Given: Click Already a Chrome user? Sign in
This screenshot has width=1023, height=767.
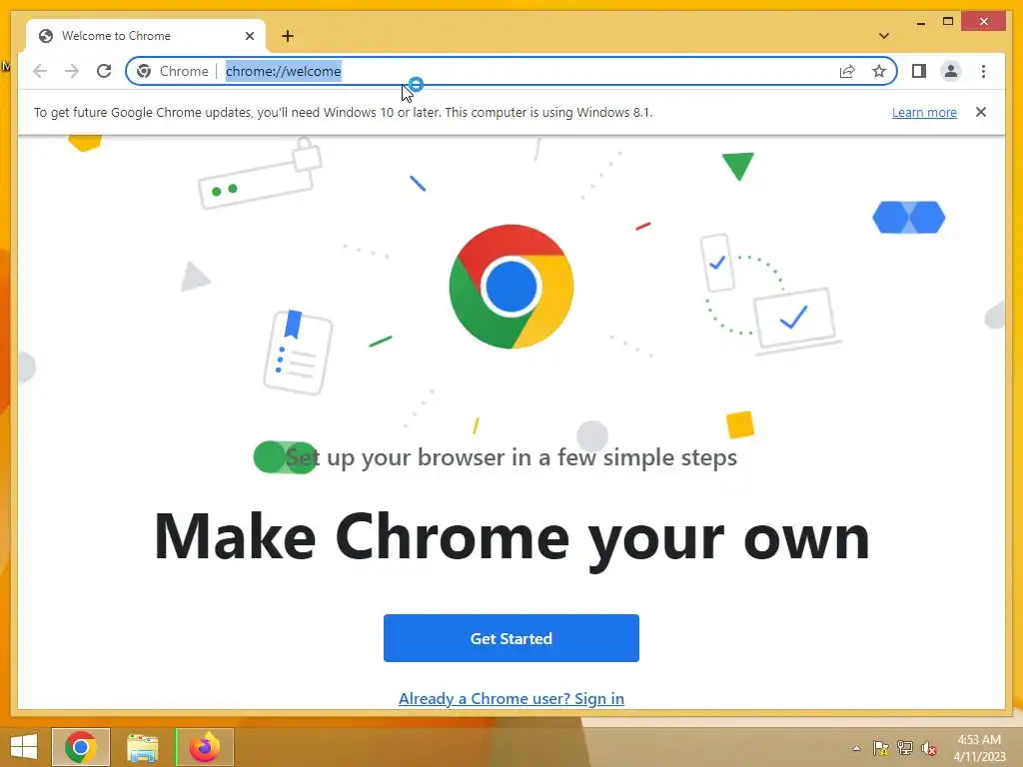Looking at the screenshot, I should (511, 698).
